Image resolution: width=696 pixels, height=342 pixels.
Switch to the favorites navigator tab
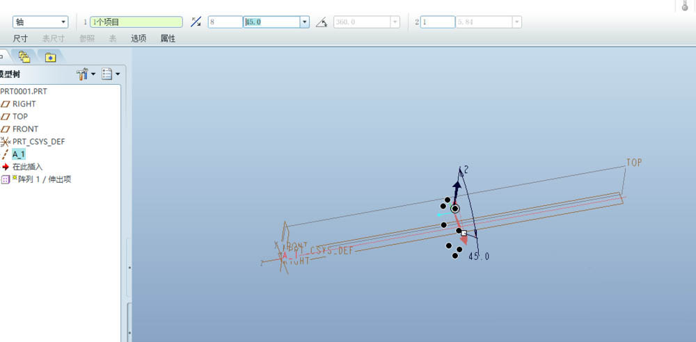(50, 57)
